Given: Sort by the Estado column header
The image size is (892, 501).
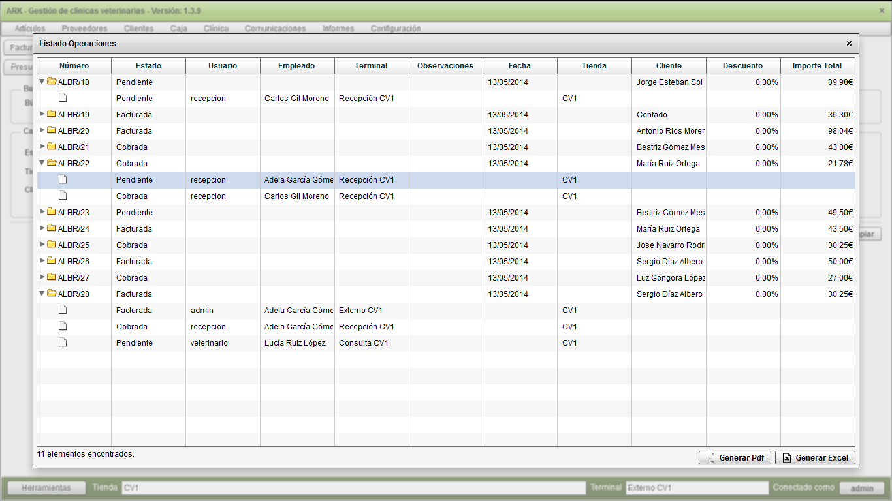Looking at the screenshot, I should (x=148, y=66).
